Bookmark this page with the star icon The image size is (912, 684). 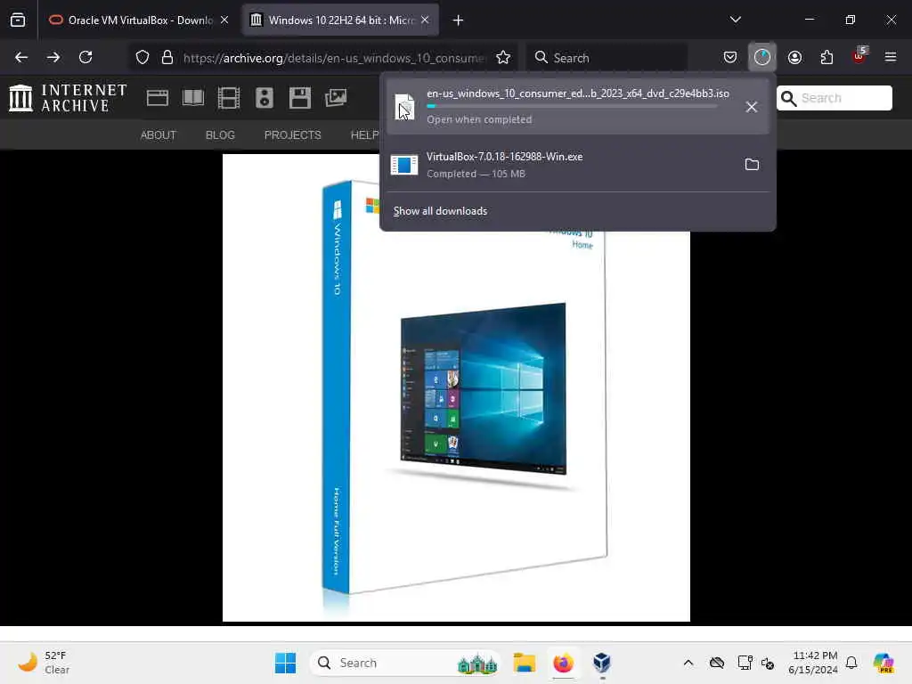tap(503, 58)
